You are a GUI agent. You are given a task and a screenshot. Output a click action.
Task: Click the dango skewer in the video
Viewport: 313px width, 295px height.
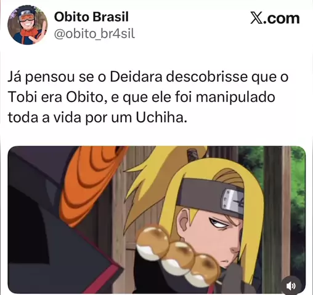point(177,253)
